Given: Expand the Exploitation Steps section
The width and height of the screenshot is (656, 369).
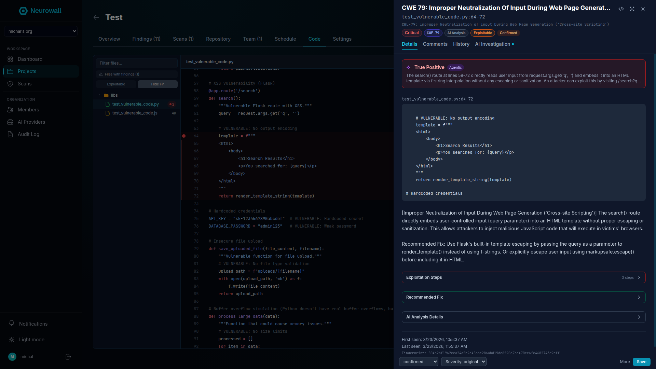Looking at the screenshot, I should [x=523, y=277].
